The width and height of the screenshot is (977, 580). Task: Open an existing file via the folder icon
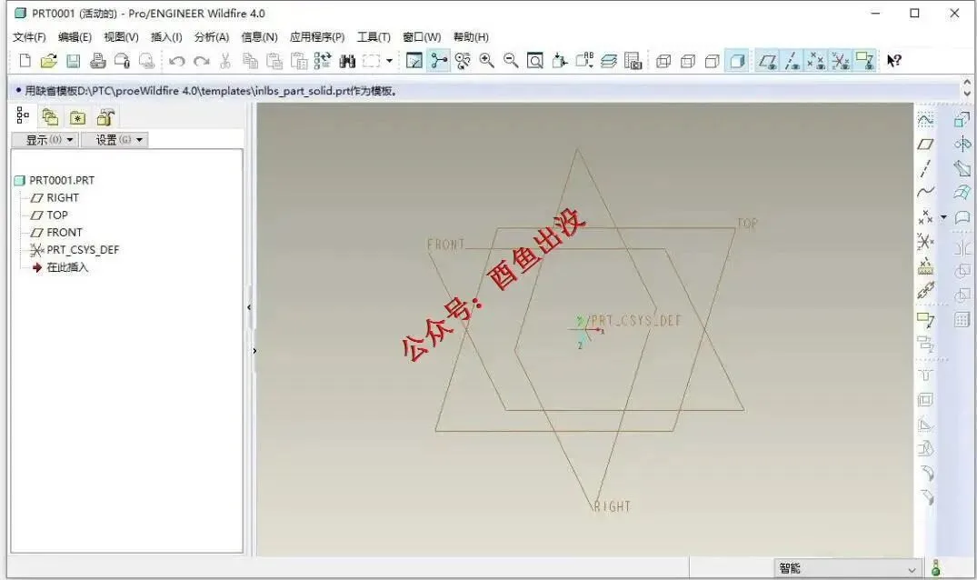[x=48, y=60]
